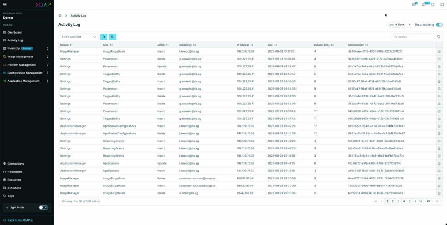
Task: Open Dashboard in the sidebar
Action: point(14,32)
